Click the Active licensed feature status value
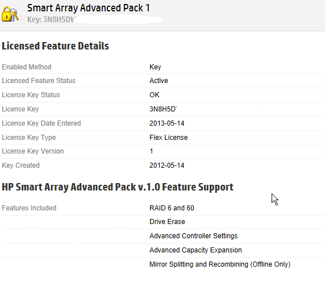Image resolution: width=325 pixels, height=290 pixels. point(159,81)
